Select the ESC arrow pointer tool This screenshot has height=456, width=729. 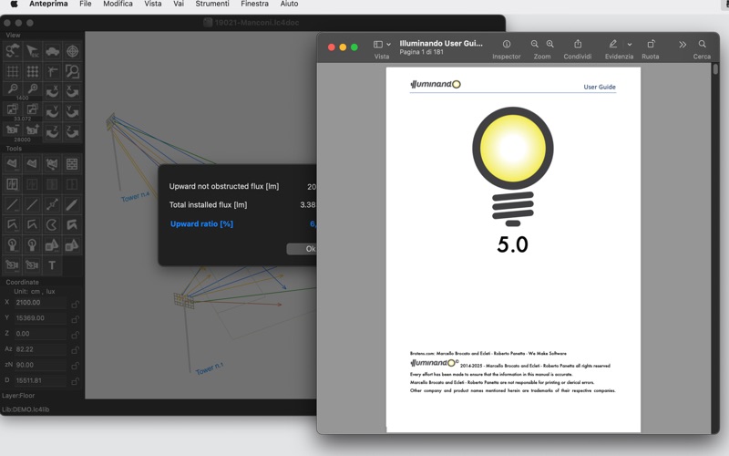[32, 51]
